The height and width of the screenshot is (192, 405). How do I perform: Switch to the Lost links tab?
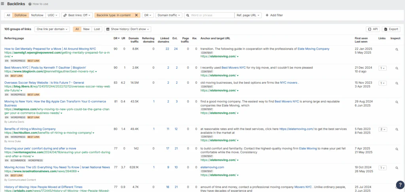coord(97,29)
